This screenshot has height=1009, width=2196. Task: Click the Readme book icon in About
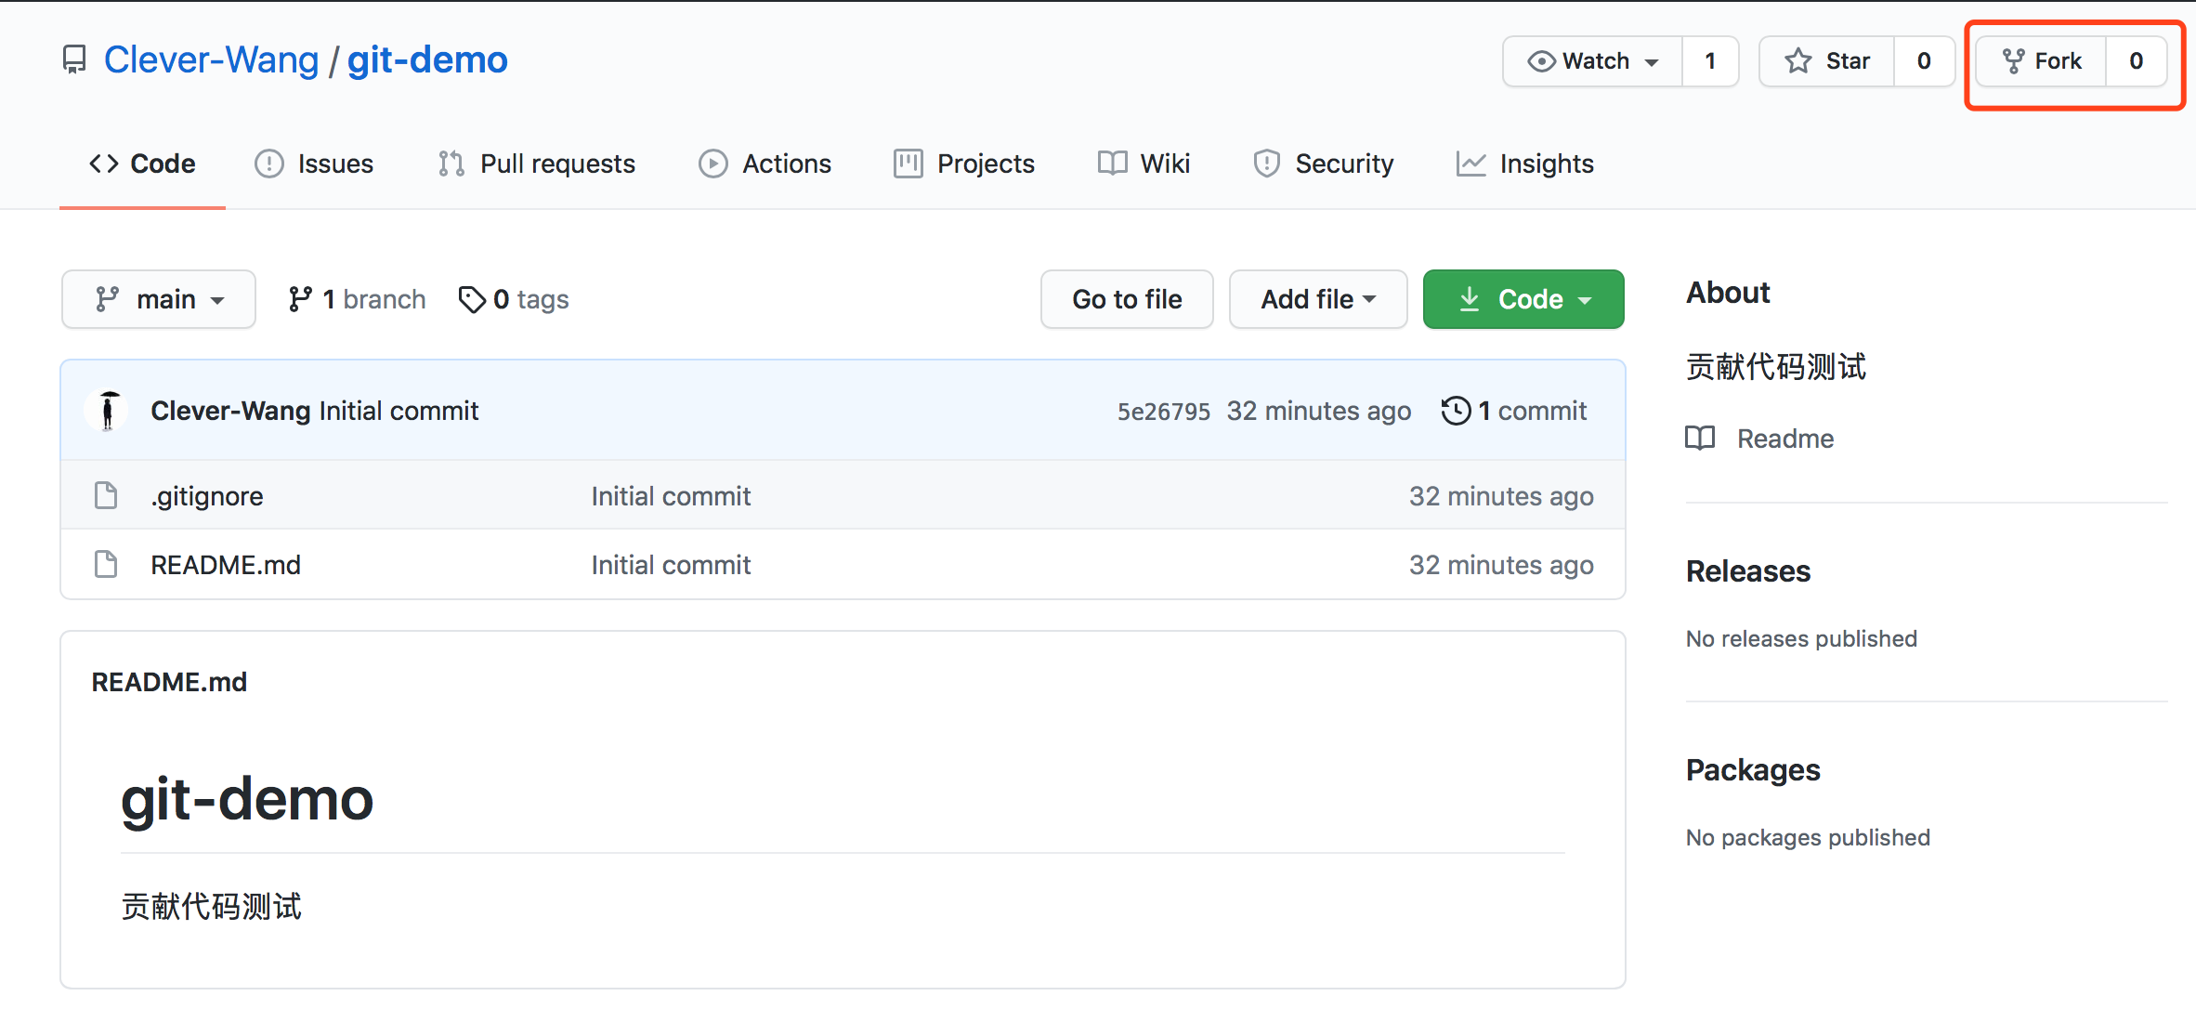coord(1700,438)
